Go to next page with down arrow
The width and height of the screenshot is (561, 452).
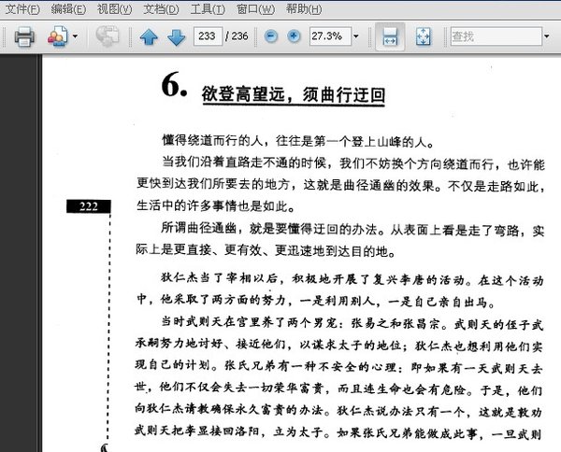[176, 36]
